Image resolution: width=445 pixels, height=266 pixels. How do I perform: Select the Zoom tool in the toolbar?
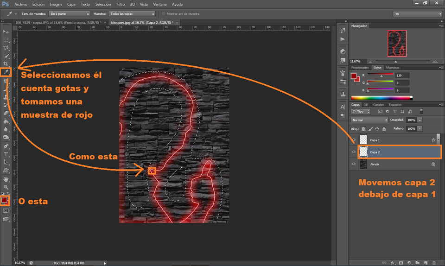point(6,187)
